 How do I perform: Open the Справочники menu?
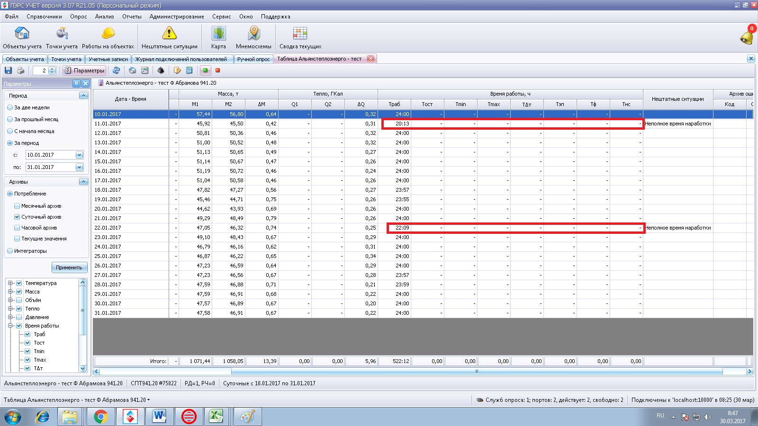[x=44, y=17]
